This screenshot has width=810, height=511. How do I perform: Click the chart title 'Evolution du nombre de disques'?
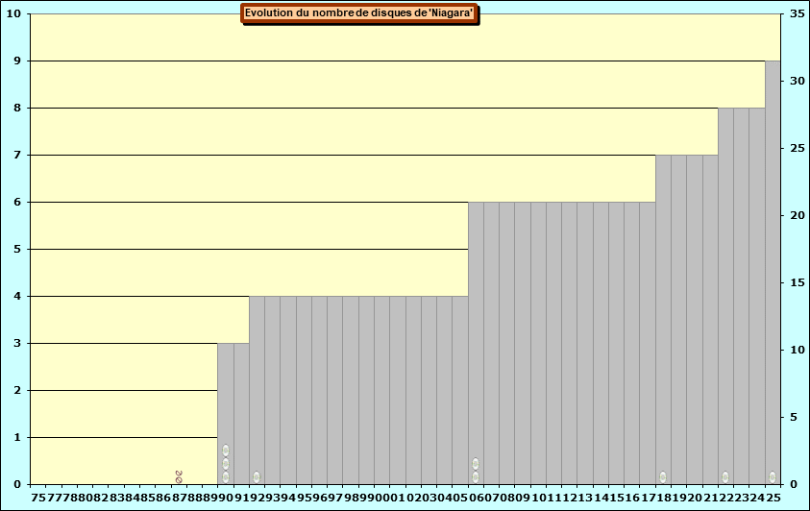pos(358,13)
